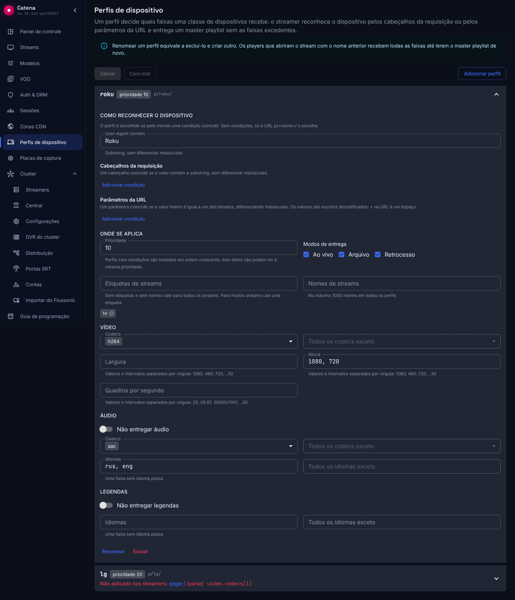Remove the tv stream tag chip
Image resolution: width=515 pixels, height=600 pixels.
point(112,313)
